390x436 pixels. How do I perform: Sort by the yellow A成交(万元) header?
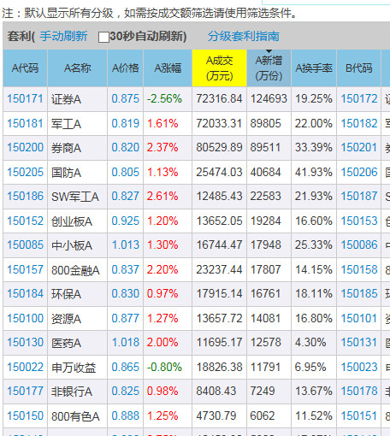pos(220,68)
